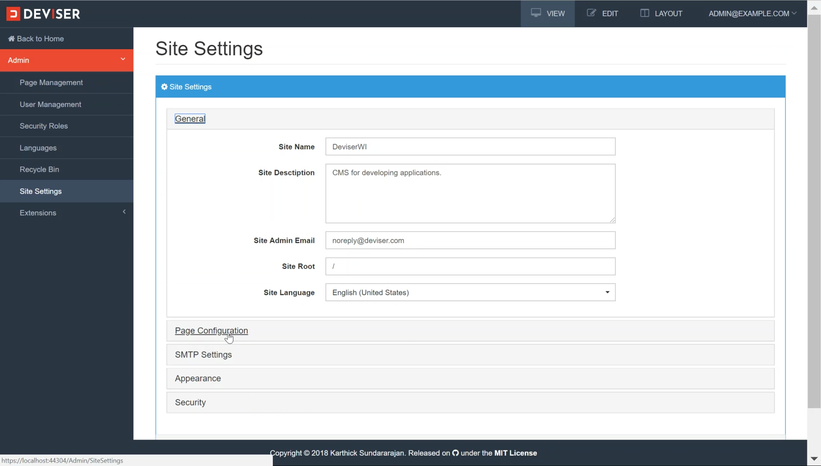Click the monitor icon for View mode
This screenshot has height=466, width=821.
point(536,13)
